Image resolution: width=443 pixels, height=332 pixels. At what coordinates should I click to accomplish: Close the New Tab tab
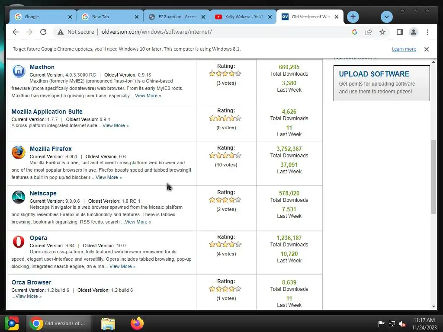click(137, 17)
